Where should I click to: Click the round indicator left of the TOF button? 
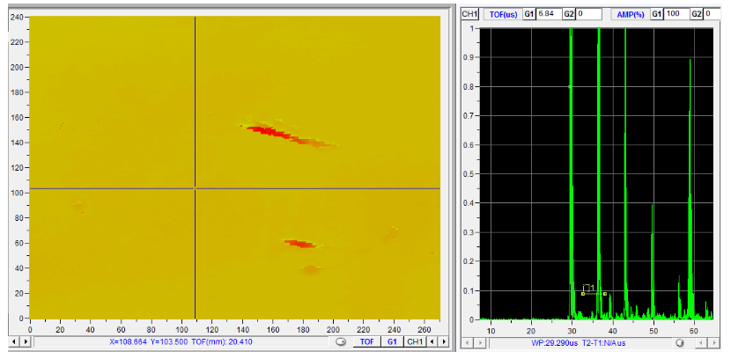(341, 342)
